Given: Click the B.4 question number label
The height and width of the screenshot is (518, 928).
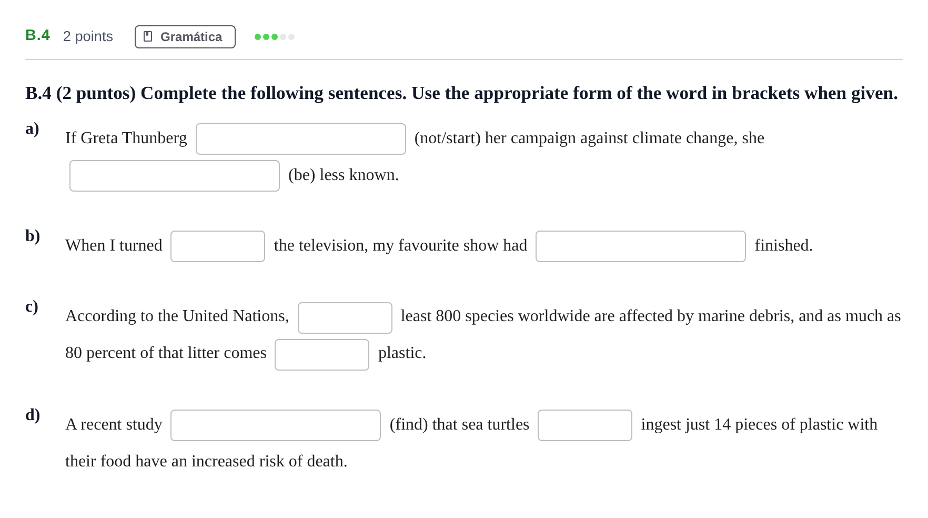Looking at the screenshot, I should 37,35.
